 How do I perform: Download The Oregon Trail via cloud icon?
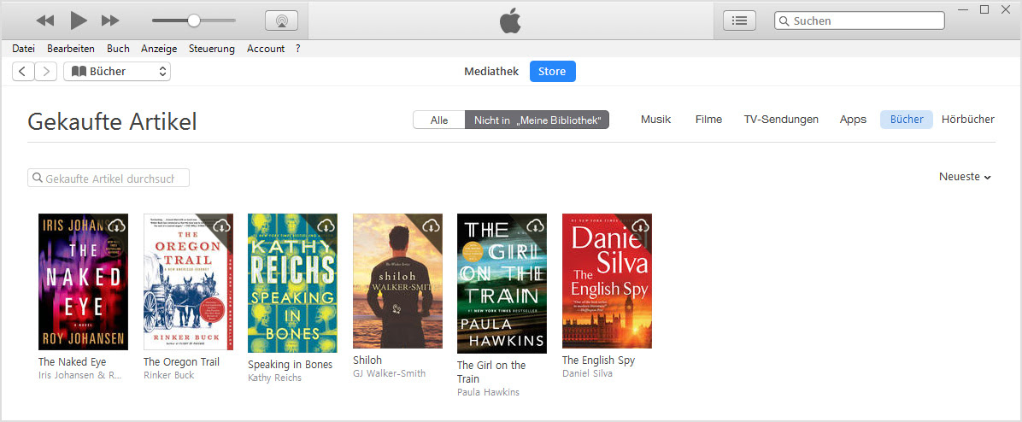click(221, 226)
